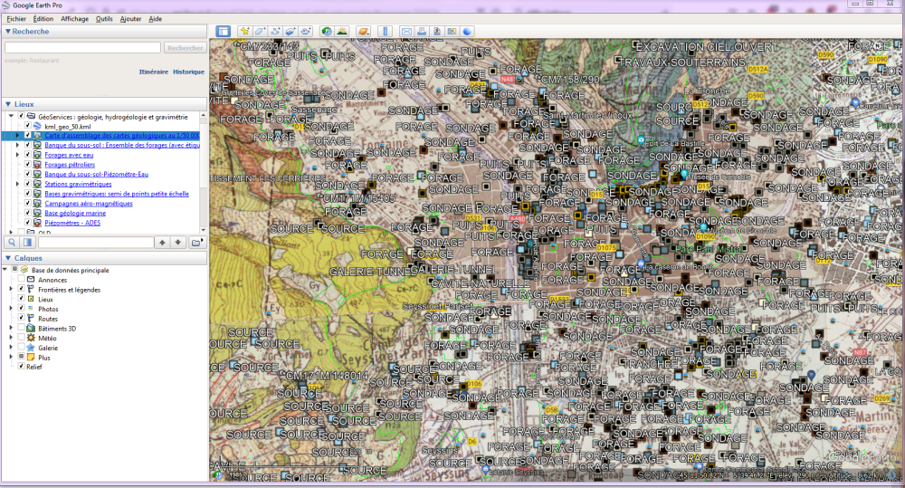Image resolution: width=905 pixels, height=488 pixels.
Task: Select the add polygon tool
Action: tap(260, 32)
